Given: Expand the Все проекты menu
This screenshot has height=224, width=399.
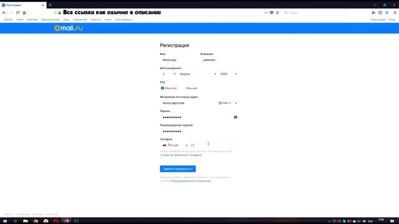Looking at the screenshot, I should pyautogui.click(x=124, y=19).
